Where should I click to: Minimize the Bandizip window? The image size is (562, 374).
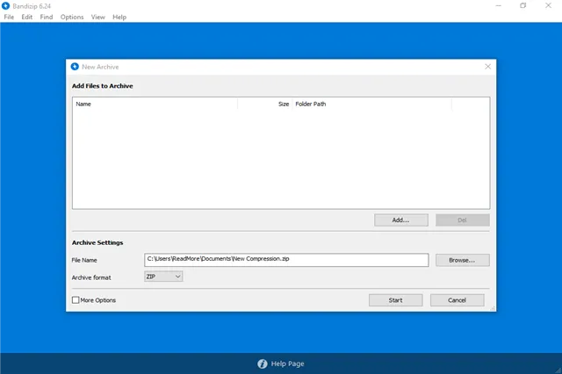(x=499, y=5)
